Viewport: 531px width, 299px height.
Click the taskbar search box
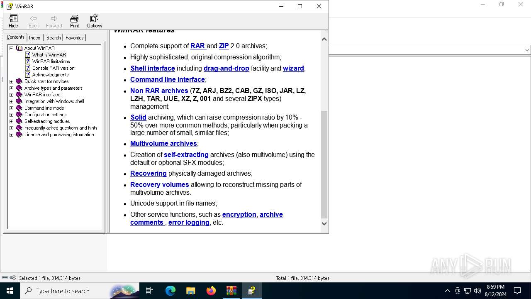pyautogui.click(x=80, y=291)
